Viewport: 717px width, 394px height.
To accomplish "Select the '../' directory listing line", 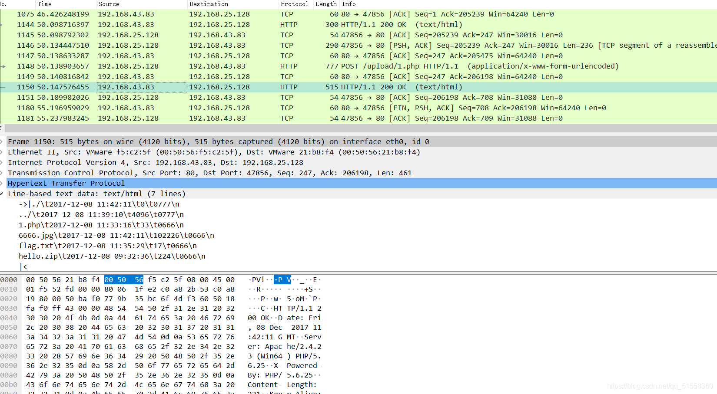I will coord(101,214).
